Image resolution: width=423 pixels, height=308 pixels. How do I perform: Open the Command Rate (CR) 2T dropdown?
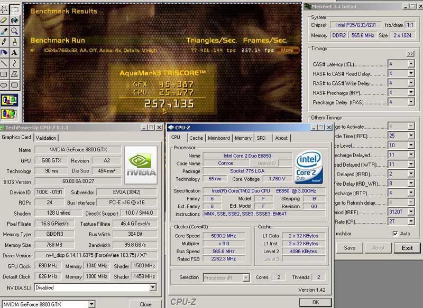coord(411,222)
